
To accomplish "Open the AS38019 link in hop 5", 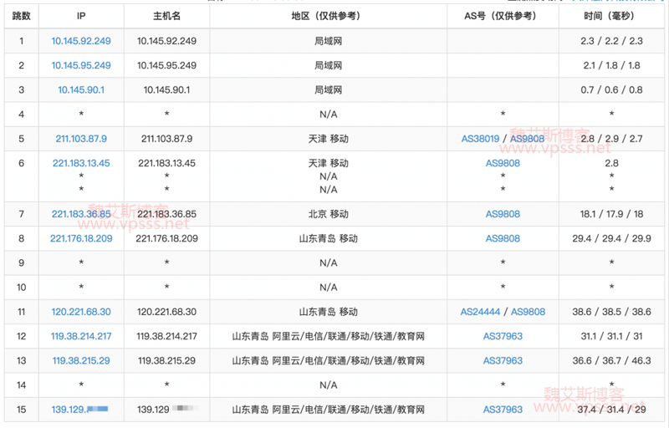I will tap(480, 139).
